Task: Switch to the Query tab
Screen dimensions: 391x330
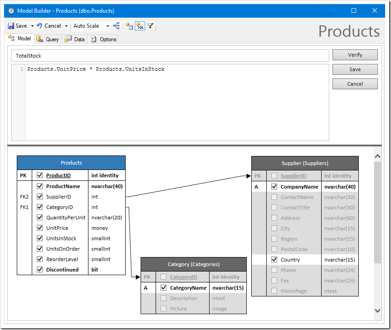Action: (48, 39)
